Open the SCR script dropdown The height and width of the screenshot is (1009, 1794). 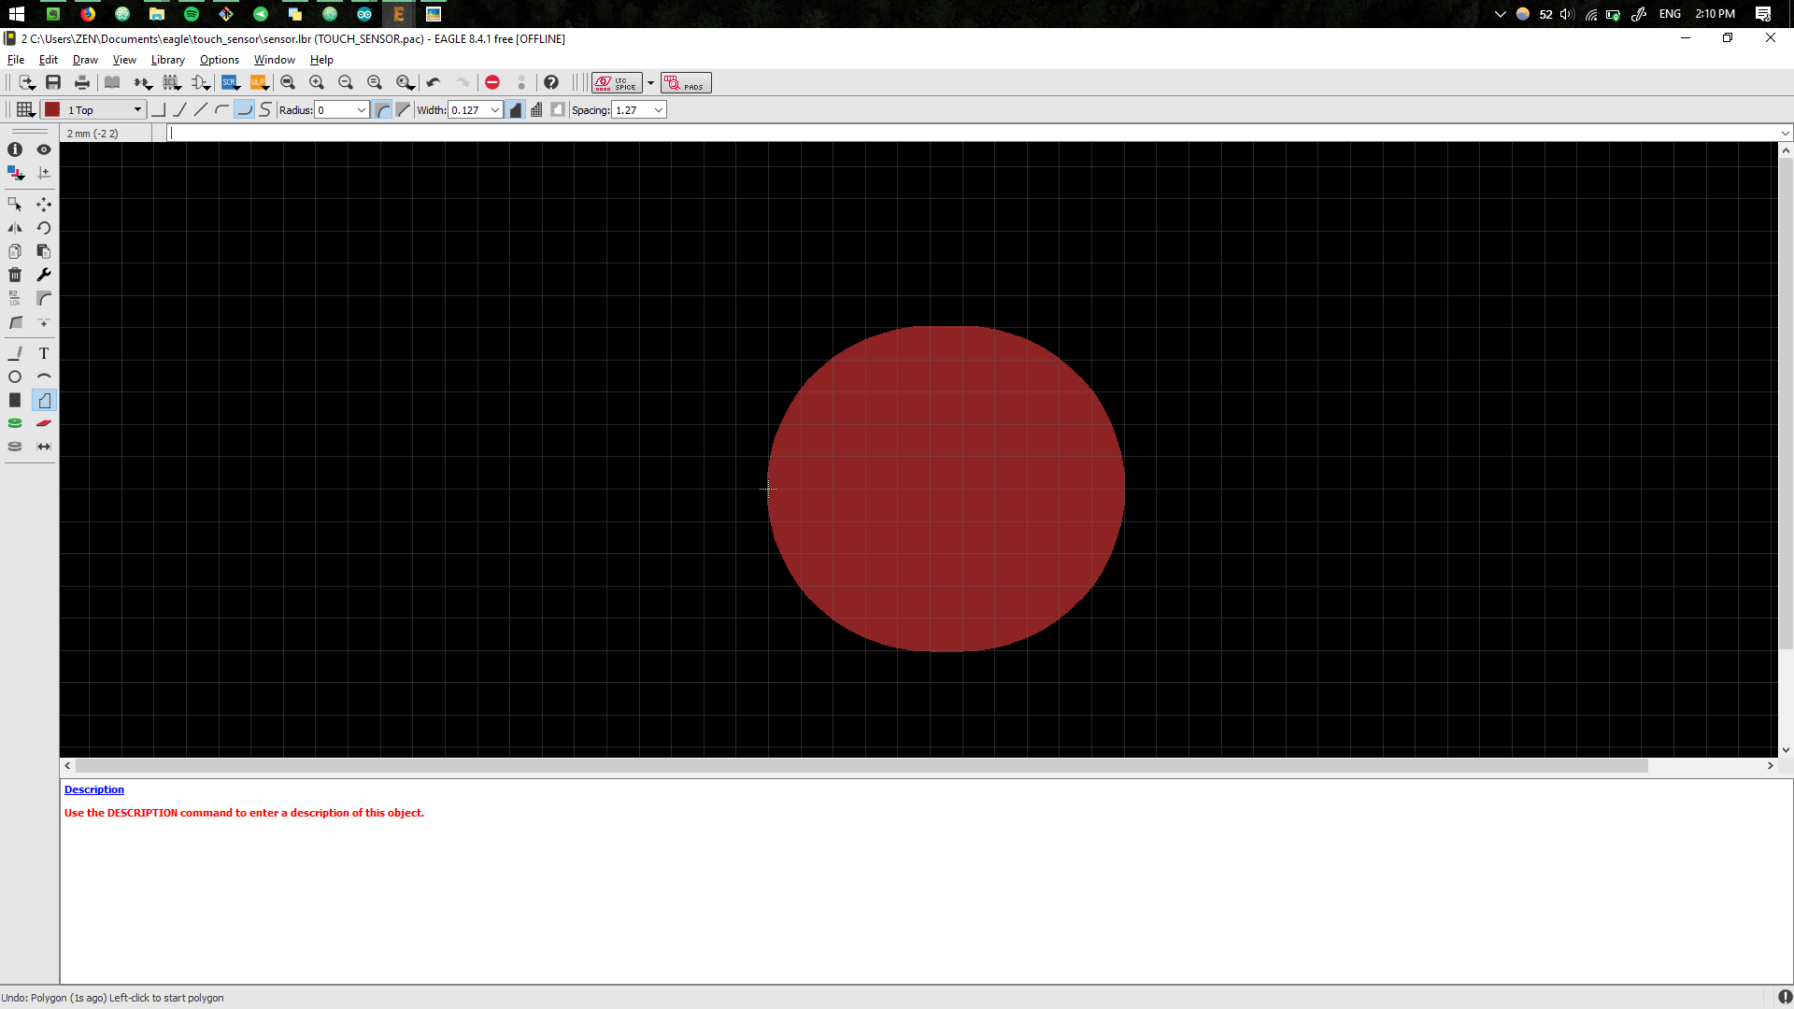pyautogui.click(x=231, y=82)
